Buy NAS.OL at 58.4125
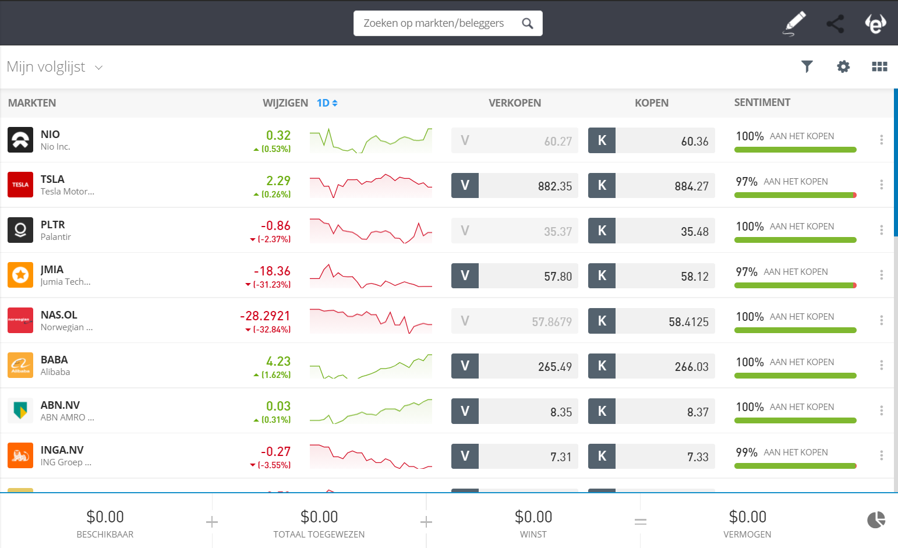The image size is (898, 548). pyautogui.click(x=652, y=321)
